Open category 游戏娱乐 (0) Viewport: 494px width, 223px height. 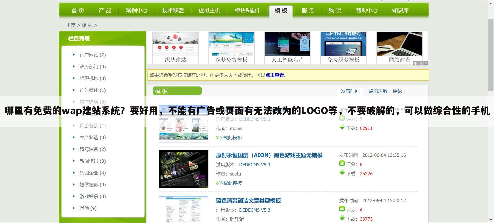coord(93,197)
